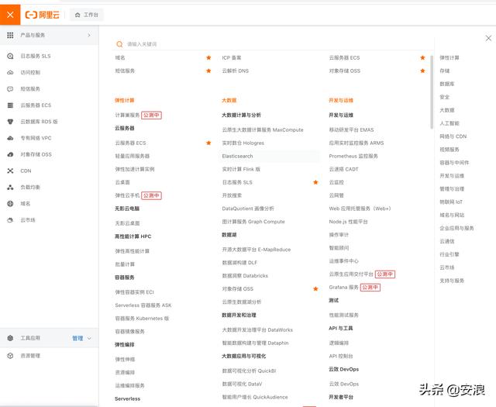Image resolution: width=496 pixels, height=407 pixels.
Task: Open Prometheus 监控服务 link
Action: pos(353,156)
